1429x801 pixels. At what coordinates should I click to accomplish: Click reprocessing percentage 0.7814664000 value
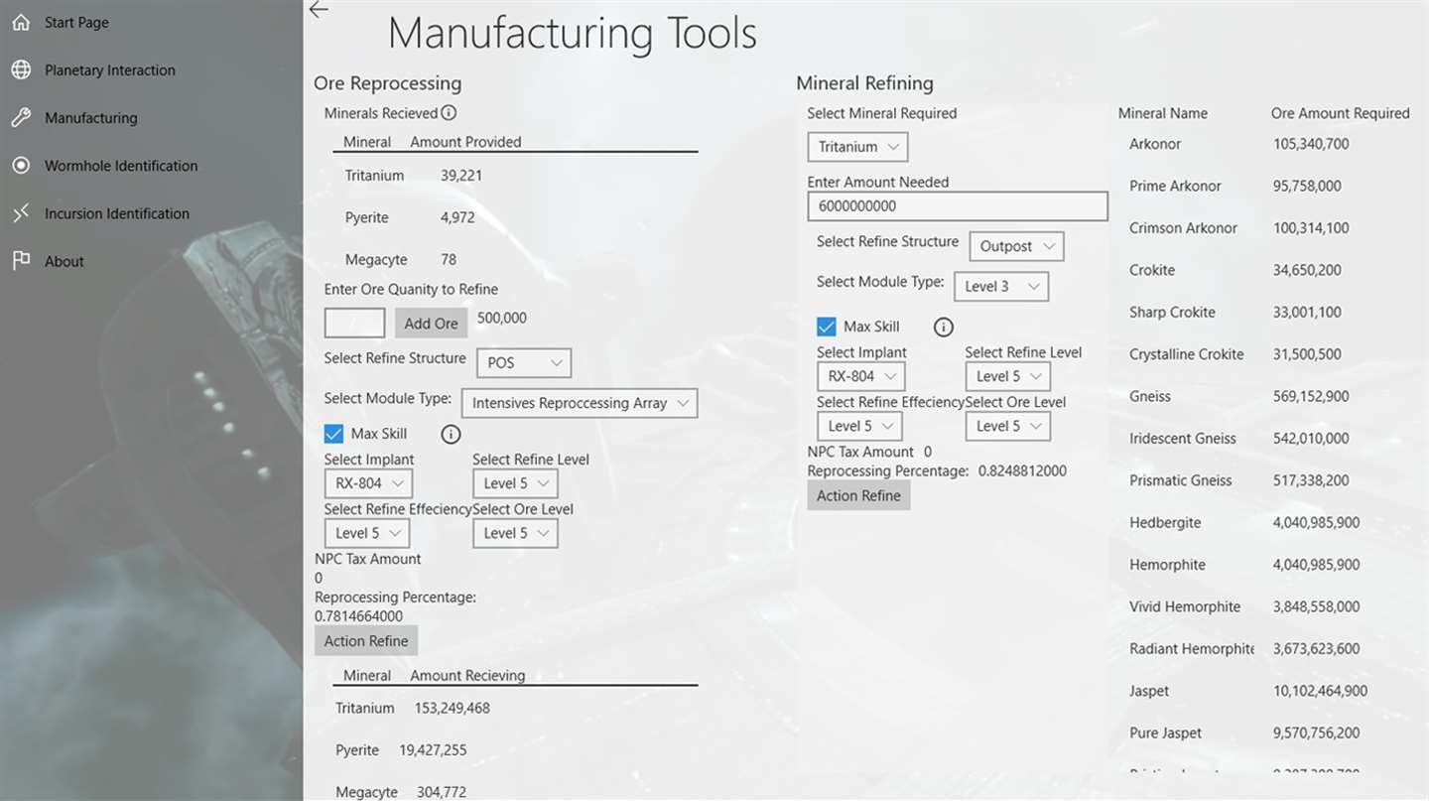click(359, 616)
